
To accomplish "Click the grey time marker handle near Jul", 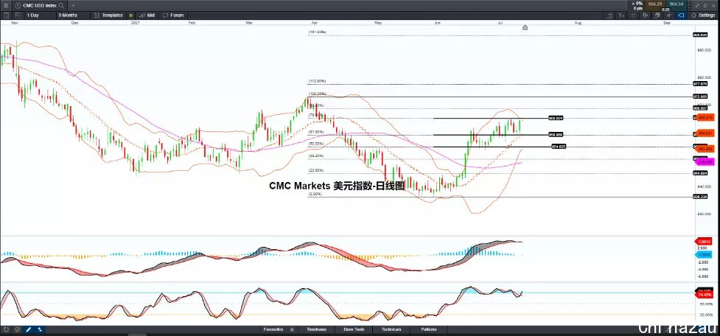I will point(525,27).
